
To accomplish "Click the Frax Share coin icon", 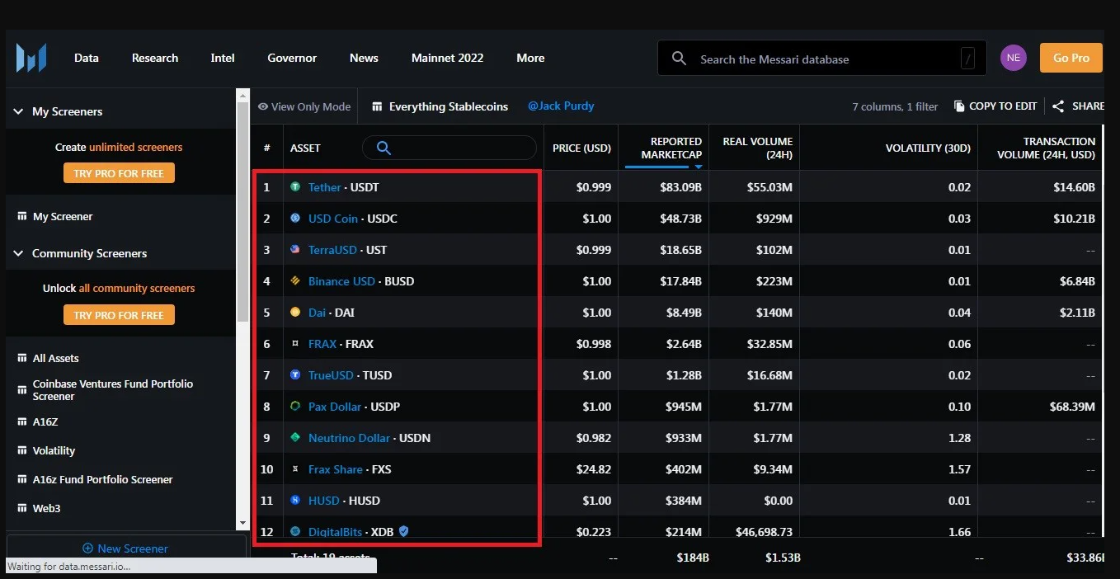I will click(x=295, y=469).
